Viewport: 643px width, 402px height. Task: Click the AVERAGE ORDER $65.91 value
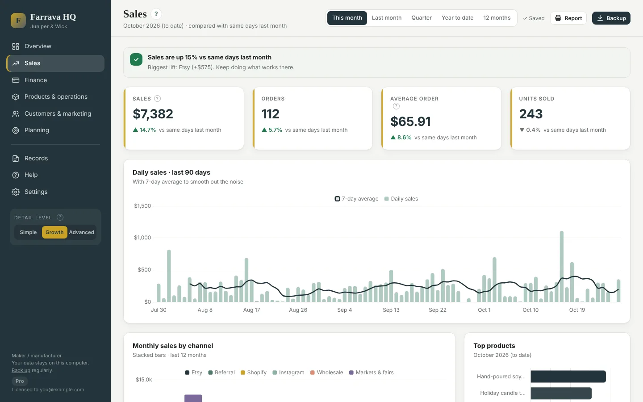pyautogui.click(x=410, y=121)
